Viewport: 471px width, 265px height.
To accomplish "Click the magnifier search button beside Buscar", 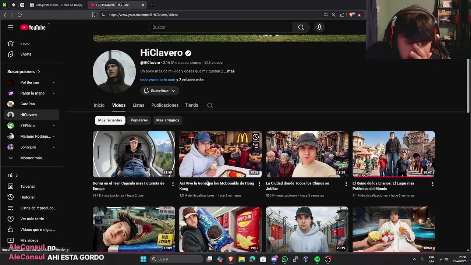I will pyautogui.click(x=301, y=27).
